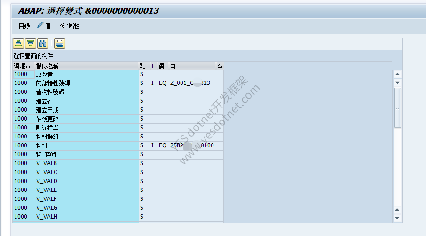Screen dimensions: 426x236
Task: Click the second scroll down arrow near top
Action: pyautogui.click(x=397, y=83)
